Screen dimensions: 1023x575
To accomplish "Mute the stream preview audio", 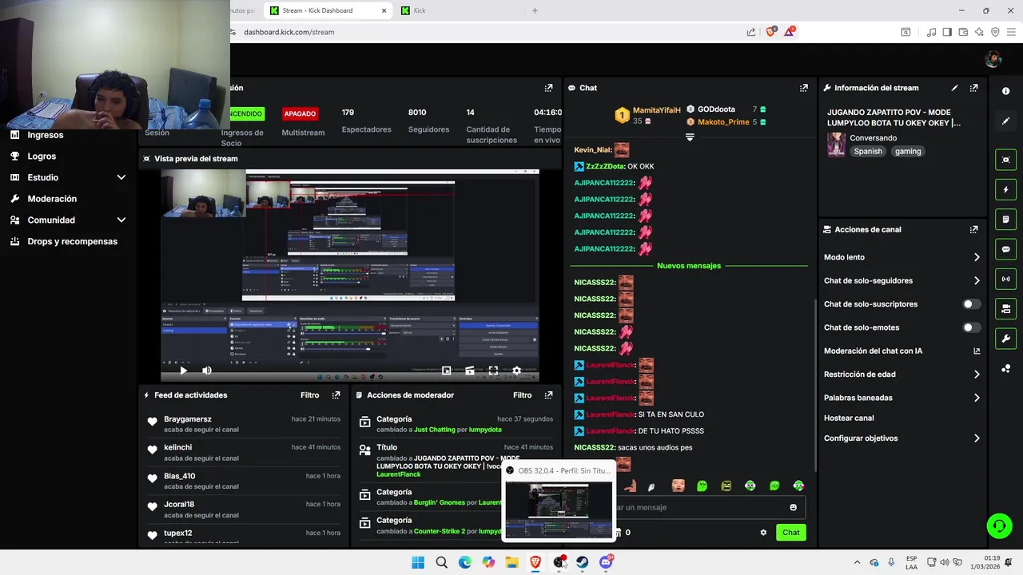I will 207,371.
